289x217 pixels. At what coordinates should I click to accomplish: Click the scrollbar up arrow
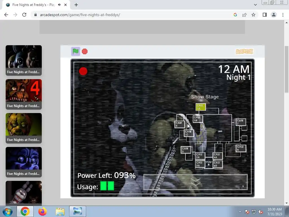point(286,23)
